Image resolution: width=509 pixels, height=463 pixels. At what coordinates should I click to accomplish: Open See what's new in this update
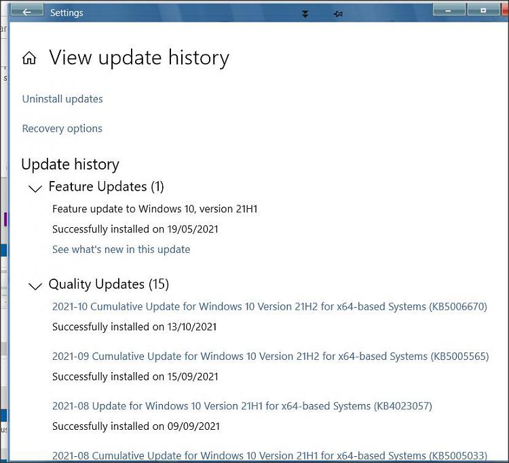pyautogui.click(x=121, y=249)
